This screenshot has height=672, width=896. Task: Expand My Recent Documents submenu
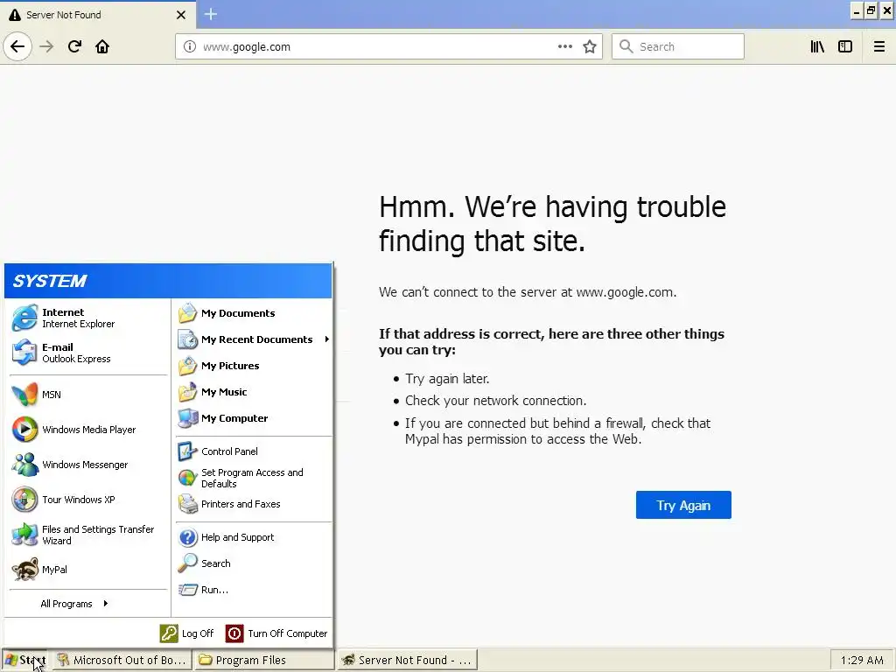[x=253, y=339]
